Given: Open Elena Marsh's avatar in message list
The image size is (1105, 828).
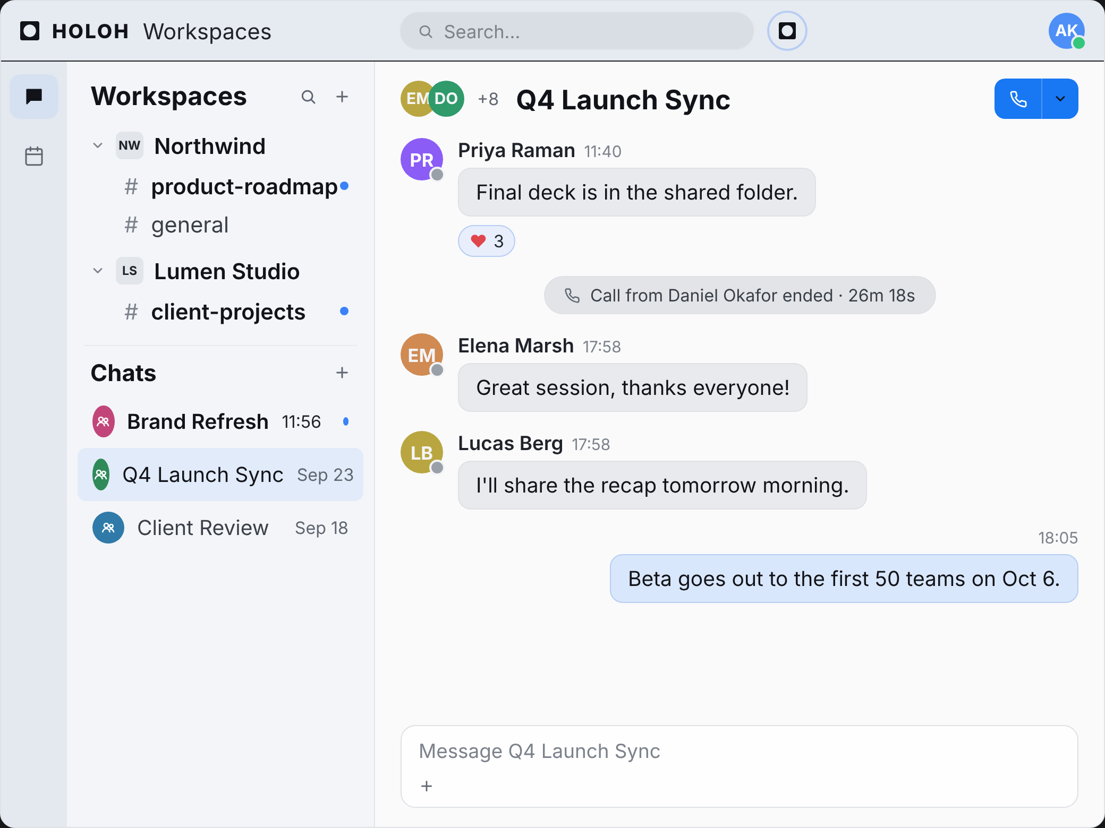Looking at the screenshot, I should tap(422, 355).
